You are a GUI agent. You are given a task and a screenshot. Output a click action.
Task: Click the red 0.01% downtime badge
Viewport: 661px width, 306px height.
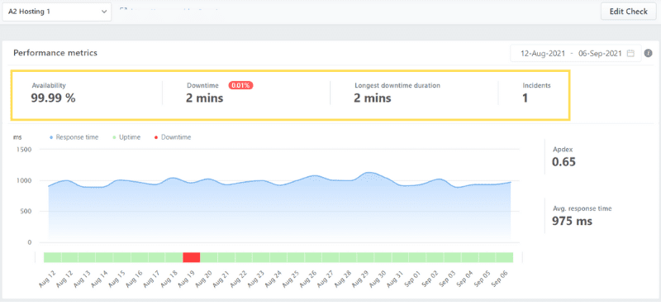coord(240,85)
